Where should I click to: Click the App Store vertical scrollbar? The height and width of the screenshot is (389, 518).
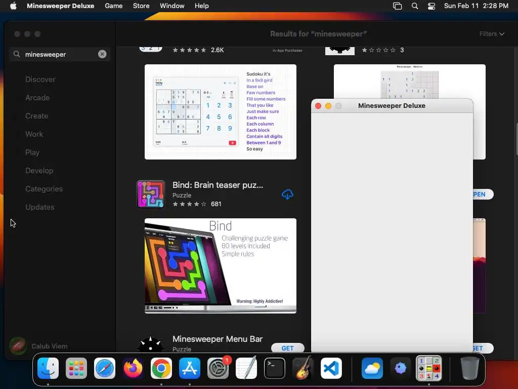point(516,139)
